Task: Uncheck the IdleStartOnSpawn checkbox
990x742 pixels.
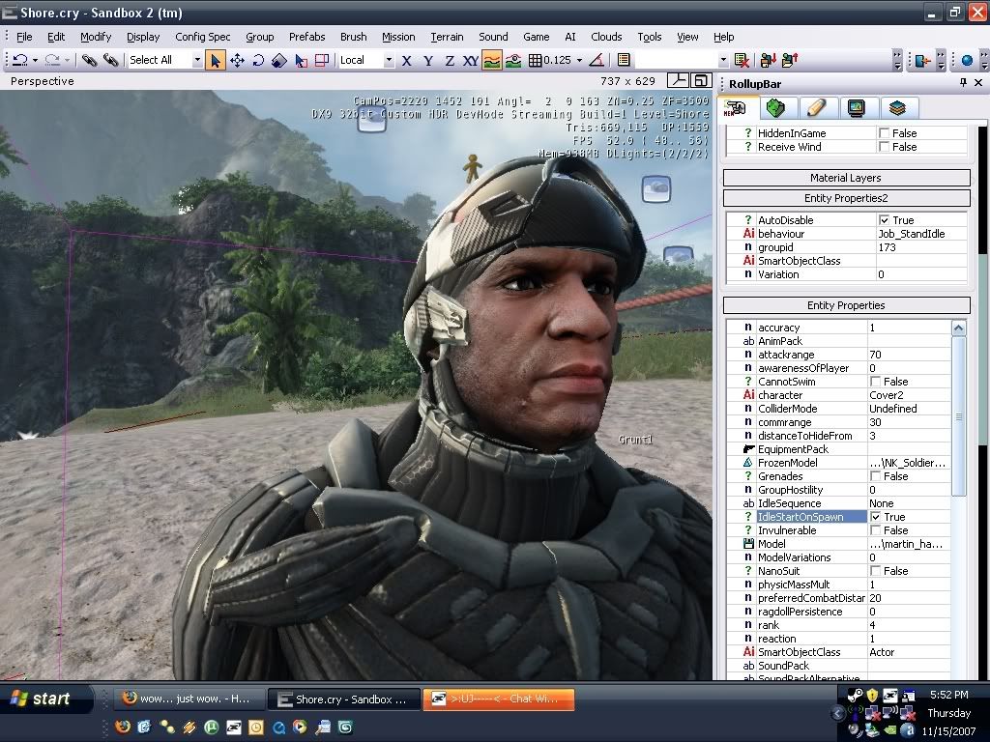Action: tap(875, 517)
